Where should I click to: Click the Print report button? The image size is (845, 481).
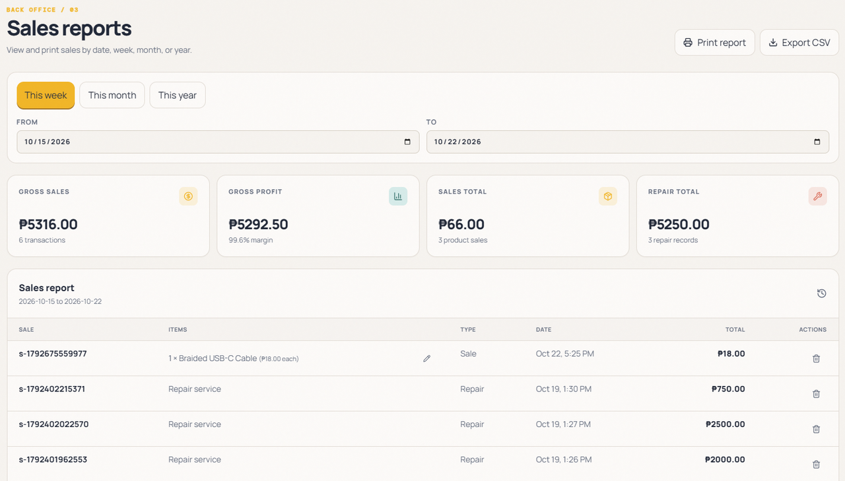(714, 43)
